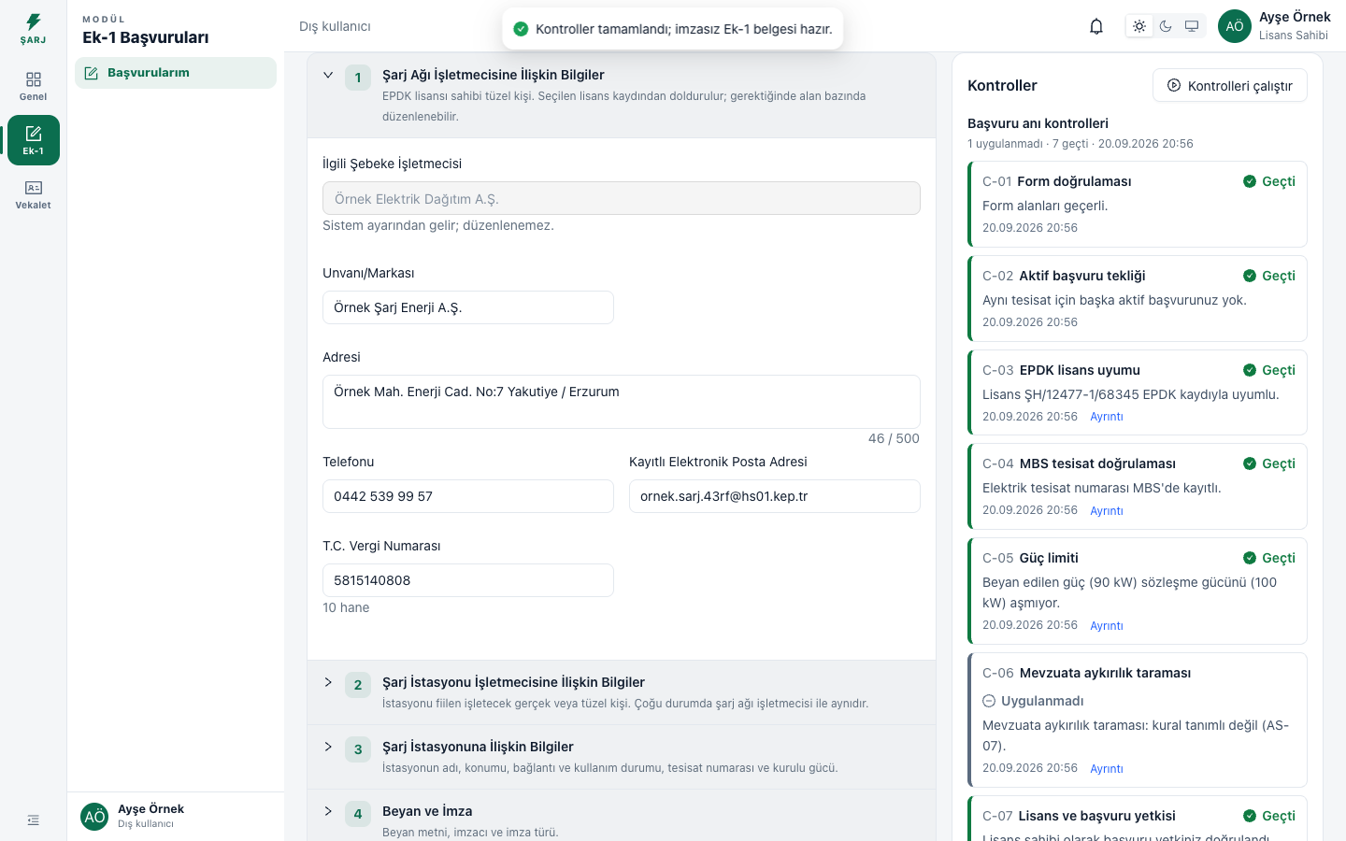This screenshot has width=1346, height=841.
Task: Open Ayrıntı link for C-06 Mevzuata aykırılık taraması
Action: click(x=1107, y=769)
